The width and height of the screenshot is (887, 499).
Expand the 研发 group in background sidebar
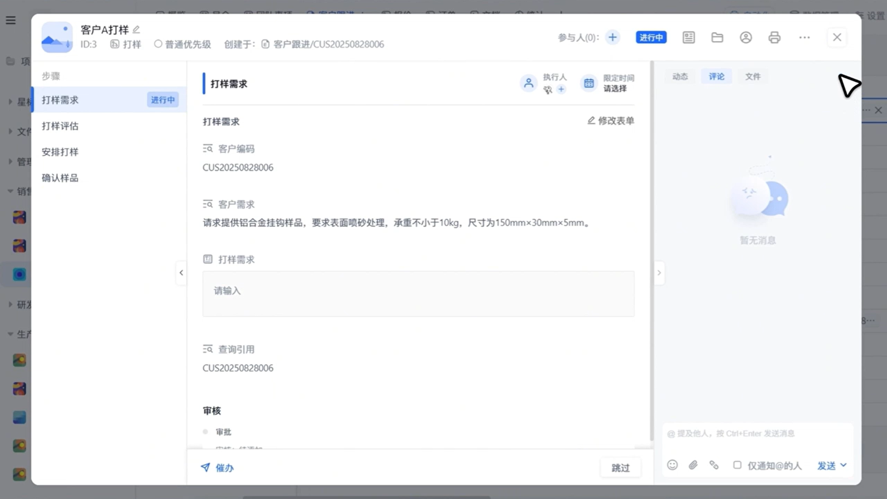(10, 304)
